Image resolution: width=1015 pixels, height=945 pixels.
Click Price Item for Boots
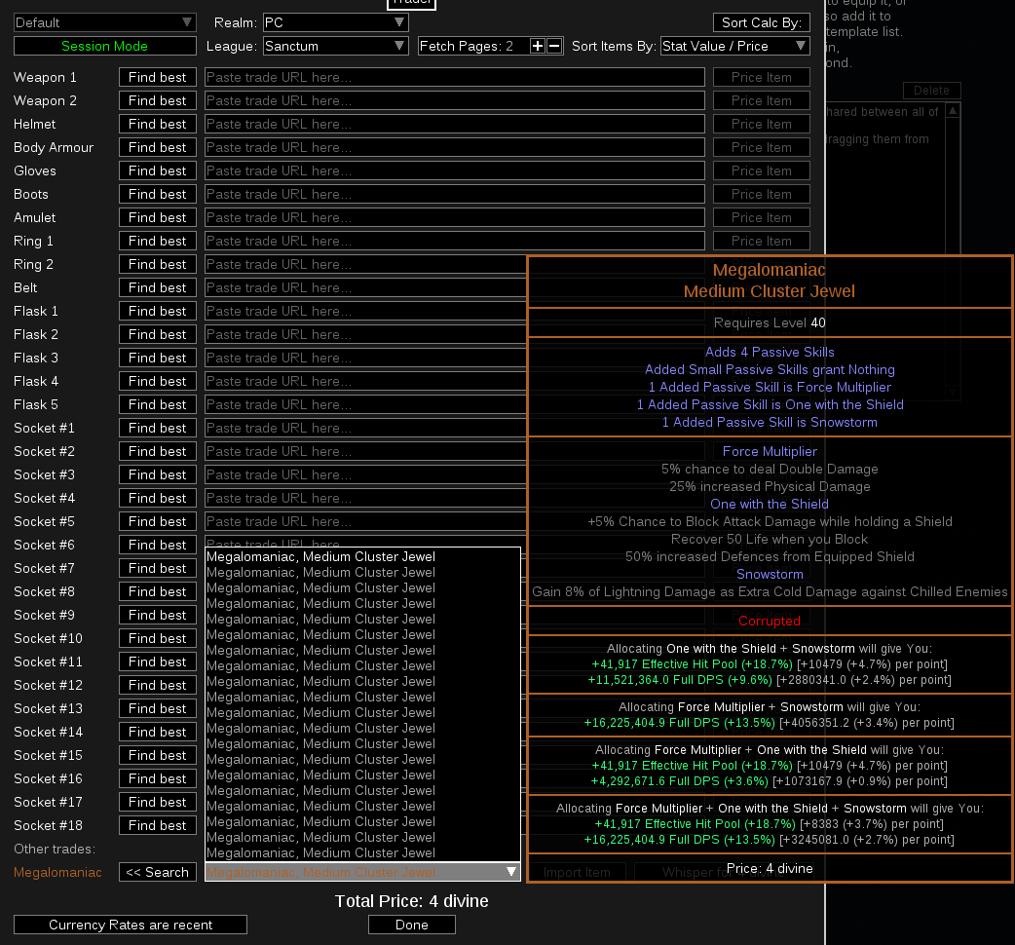(762, 194)
